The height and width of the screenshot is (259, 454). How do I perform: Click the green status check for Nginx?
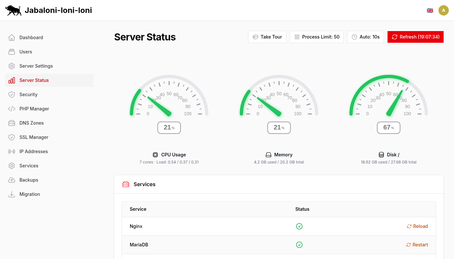click(x=299, y=226)
